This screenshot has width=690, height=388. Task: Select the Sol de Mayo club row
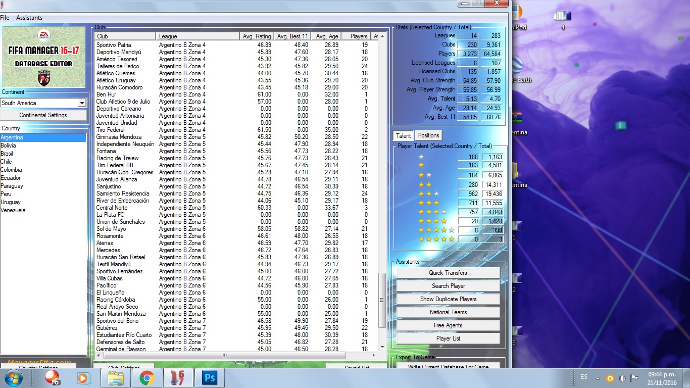coord(236,229)
